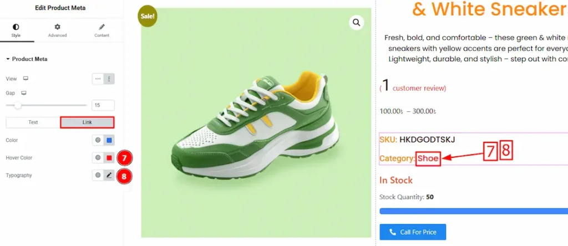Click the responsive device icon beside Gap
568x246 pixels.
click(x=23, y=93)
